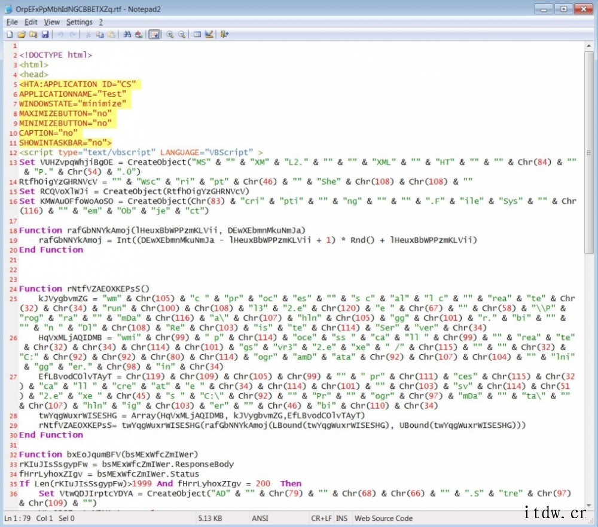Click the Function rafGbNNYkAmoj declaration line

click(163, 230)
